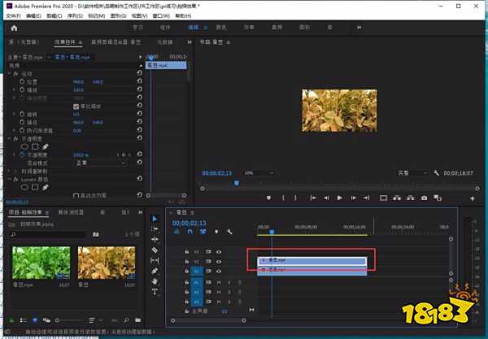488x339 pixels.
Task: Pick the Type (T) tool
Action: coord(155,291)
